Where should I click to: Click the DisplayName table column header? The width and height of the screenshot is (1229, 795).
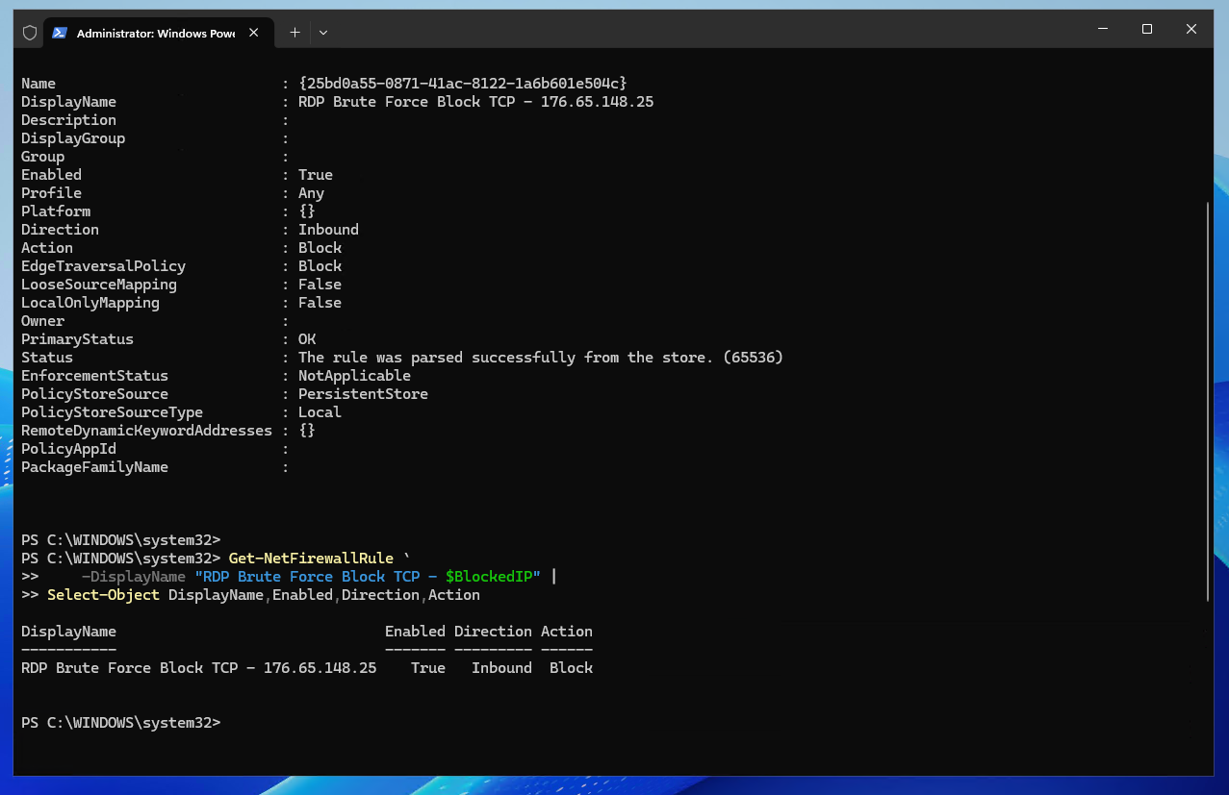pyautogui.click(x=68, y=632)
